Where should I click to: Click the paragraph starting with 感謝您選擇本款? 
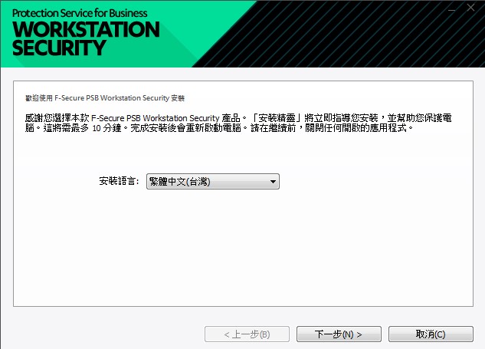(x=238, y=123)
